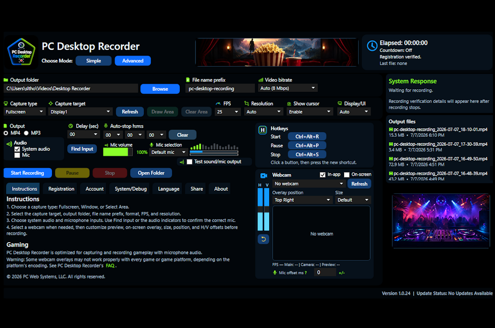Open the Overlay position Top Right dropdown
This screenshot has height=328, width=495.
[302, 200]
